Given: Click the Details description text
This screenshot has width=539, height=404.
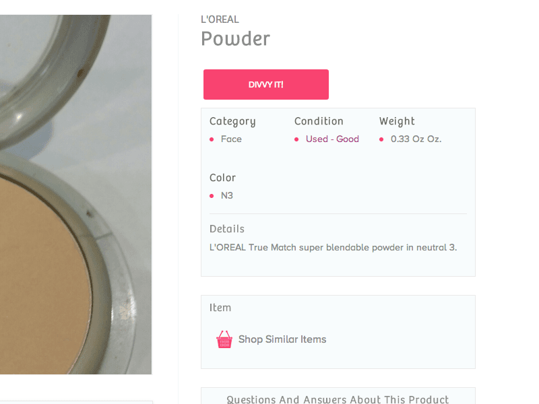Looking at the screenshot, I should coord(333,247).
